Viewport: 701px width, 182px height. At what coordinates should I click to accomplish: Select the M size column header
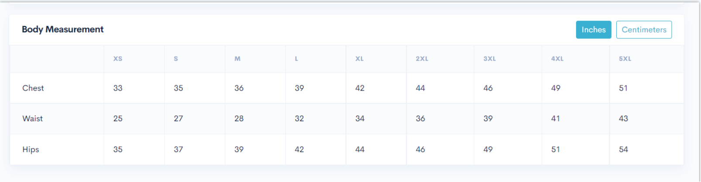click(237, 59)
